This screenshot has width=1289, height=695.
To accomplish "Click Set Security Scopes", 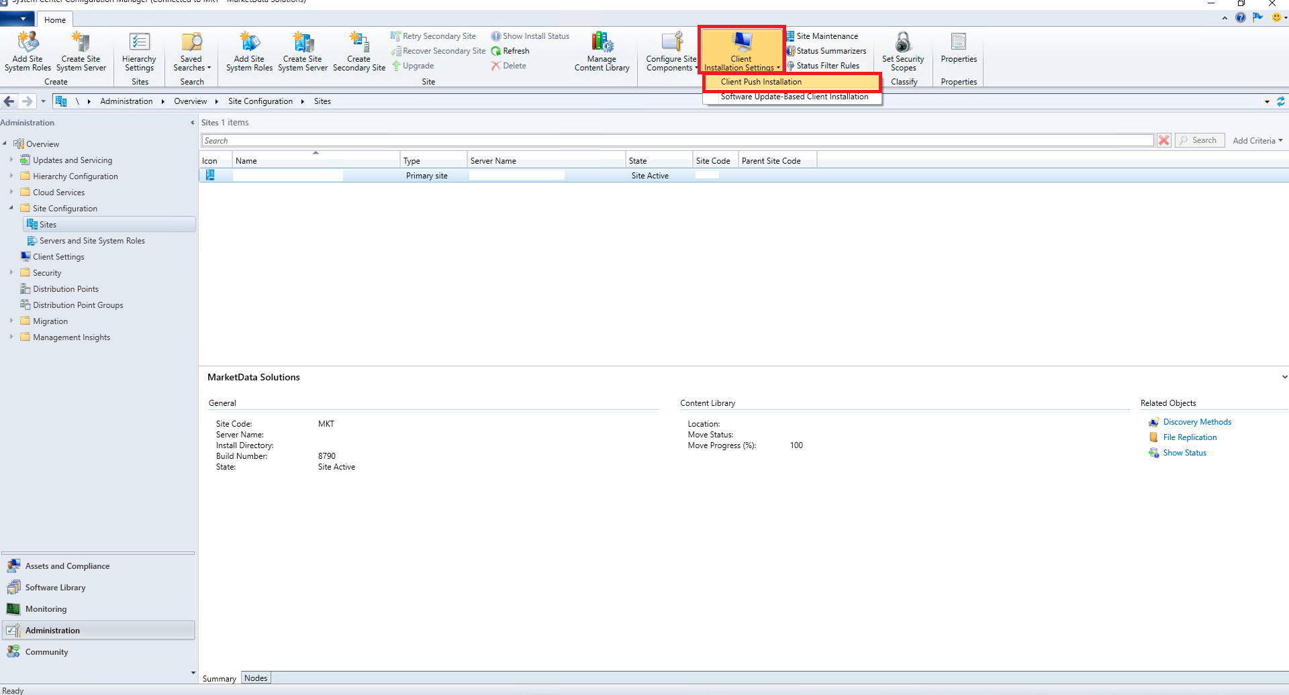I will (903, 52).
